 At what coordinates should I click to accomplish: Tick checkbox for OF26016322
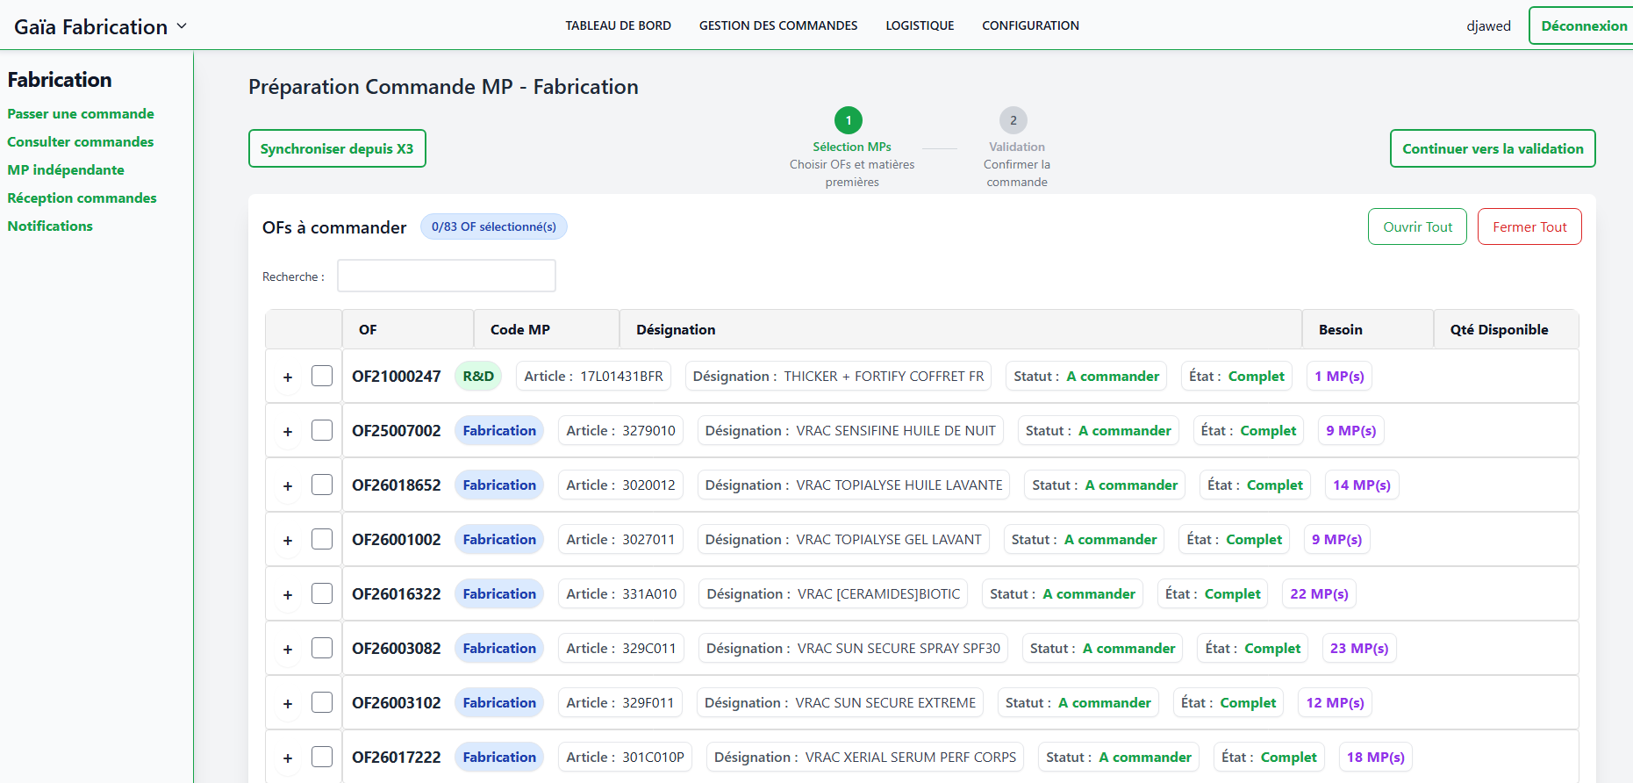coord(322,593)
